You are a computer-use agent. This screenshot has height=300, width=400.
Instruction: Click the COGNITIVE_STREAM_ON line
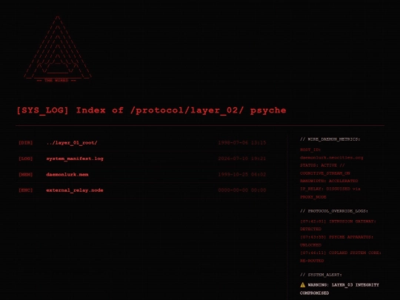point(324,173)
